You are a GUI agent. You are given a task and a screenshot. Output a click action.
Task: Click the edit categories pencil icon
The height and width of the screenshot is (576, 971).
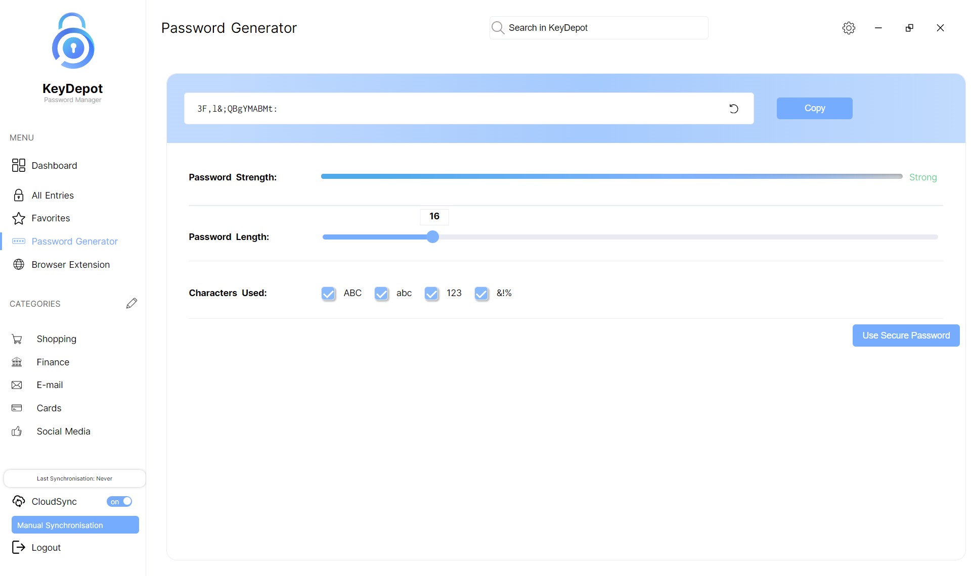(x=131, y=303)
